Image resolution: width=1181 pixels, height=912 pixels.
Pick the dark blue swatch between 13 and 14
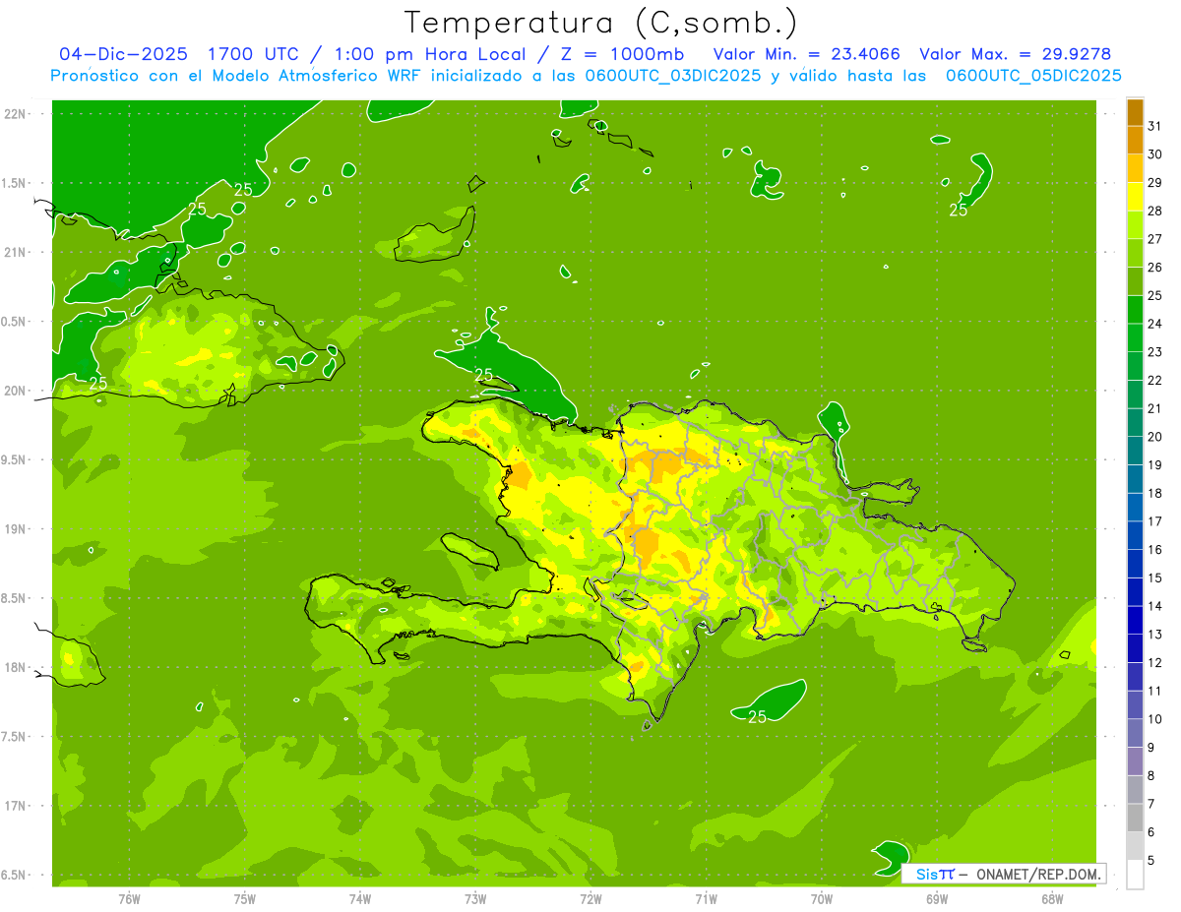1135,620
